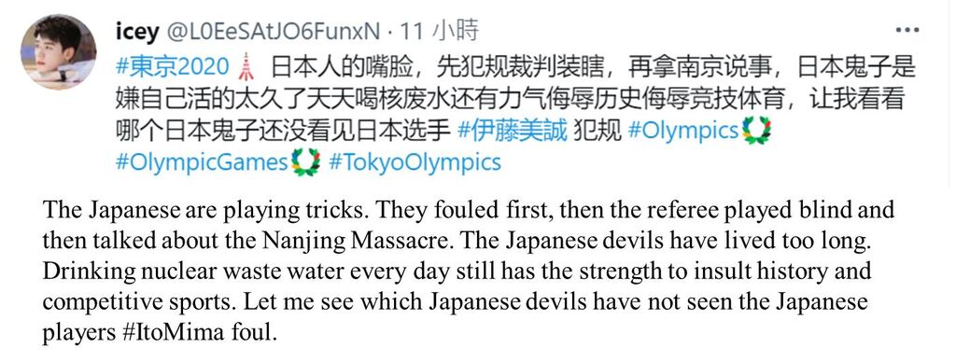The image size is (956, 362).
Task: Open the #TokyoOlympics hashtag
Action: [415, 162]
